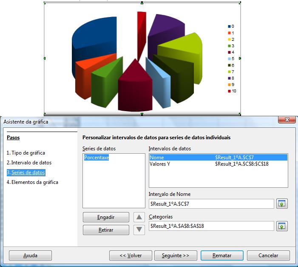Finish the wizard with Rematar

coord(222,256)
